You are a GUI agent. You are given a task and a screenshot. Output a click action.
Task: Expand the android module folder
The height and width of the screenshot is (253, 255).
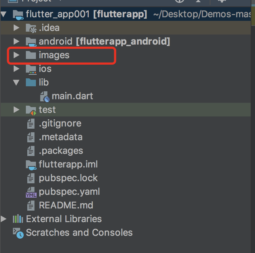click(16, 41)
